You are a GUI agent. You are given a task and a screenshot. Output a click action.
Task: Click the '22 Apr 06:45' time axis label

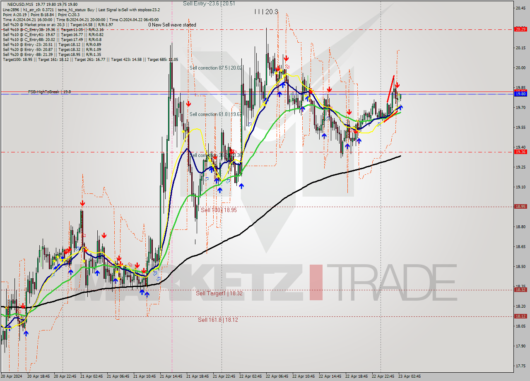(277, 376)
